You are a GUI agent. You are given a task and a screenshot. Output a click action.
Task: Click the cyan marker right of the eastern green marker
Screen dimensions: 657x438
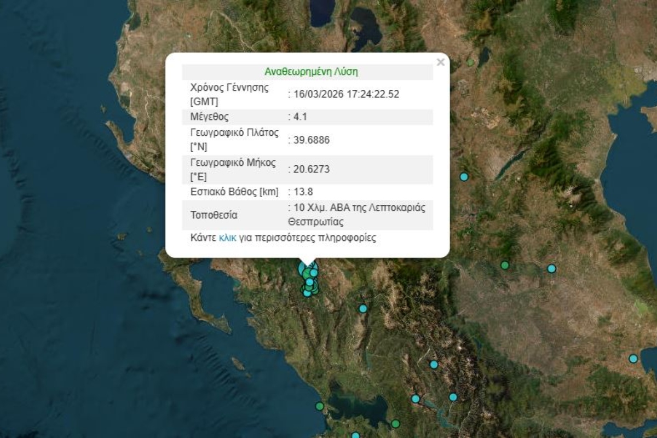pos(551,269)
